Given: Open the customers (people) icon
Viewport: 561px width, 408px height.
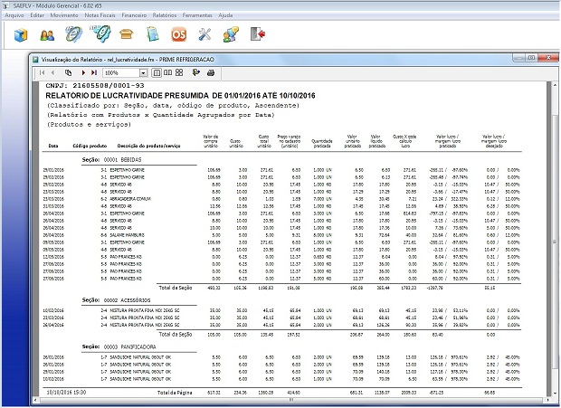Looking at the screenshot, I should tap(47, 34).
